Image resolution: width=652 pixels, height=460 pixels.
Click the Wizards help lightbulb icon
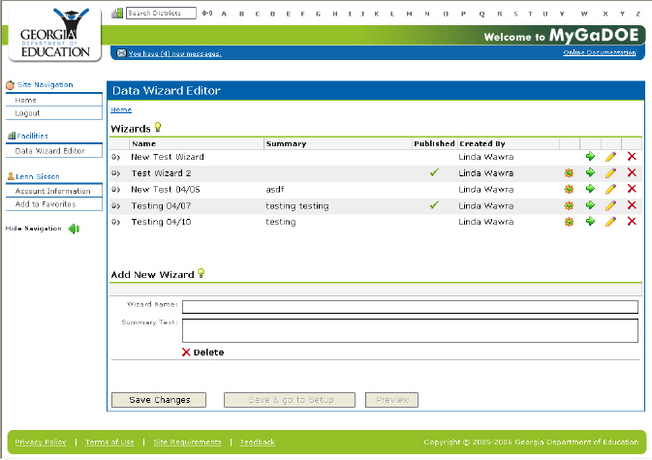(x=158, y=127)
